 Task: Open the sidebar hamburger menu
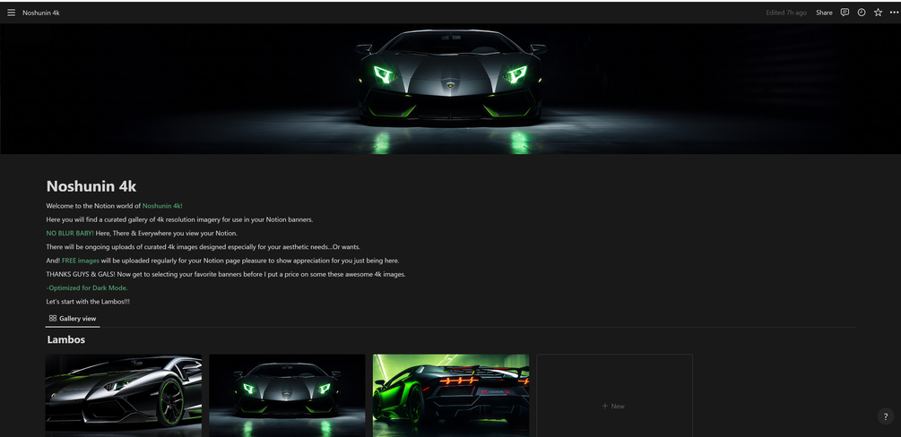[11, 12]
